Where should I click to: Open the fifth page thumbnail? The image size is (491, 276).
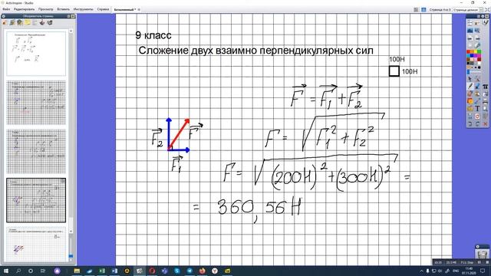click(x=36, y=245)
